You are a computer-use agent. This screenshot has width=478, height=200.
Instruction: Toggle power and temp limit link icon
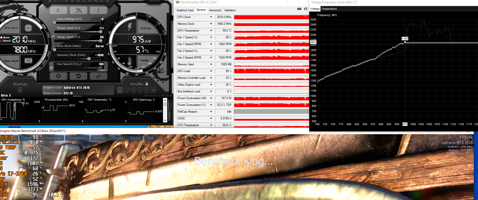coord(53,37)
